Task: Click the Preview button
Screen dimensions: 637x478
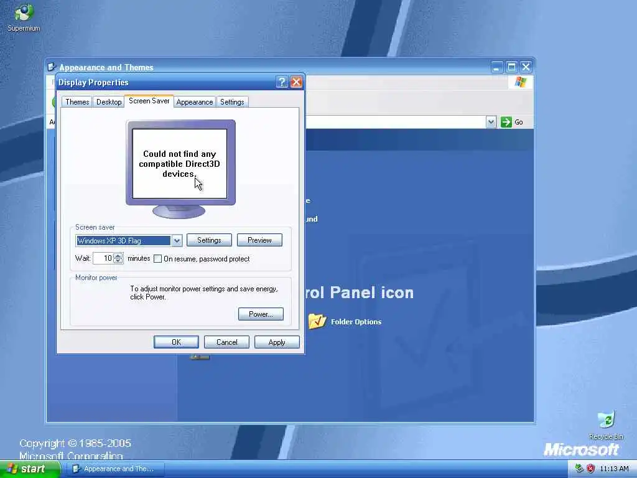Action: click(259, 240)
